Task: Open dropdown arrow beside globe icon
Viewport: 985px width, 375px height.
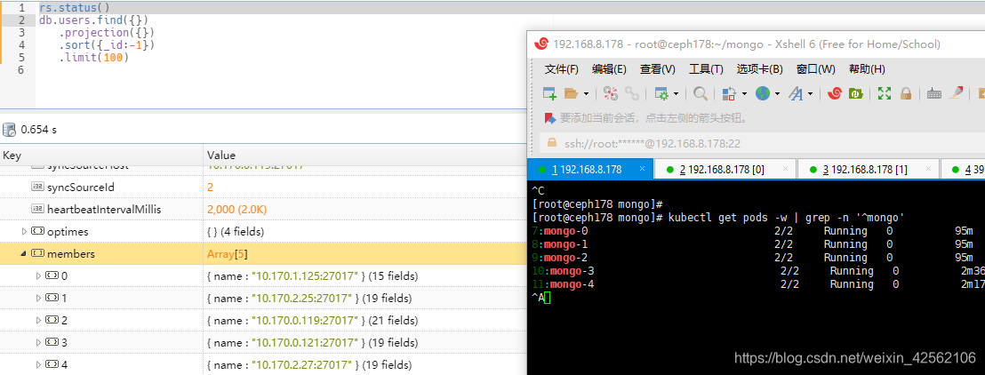Action: click(777, 93)
